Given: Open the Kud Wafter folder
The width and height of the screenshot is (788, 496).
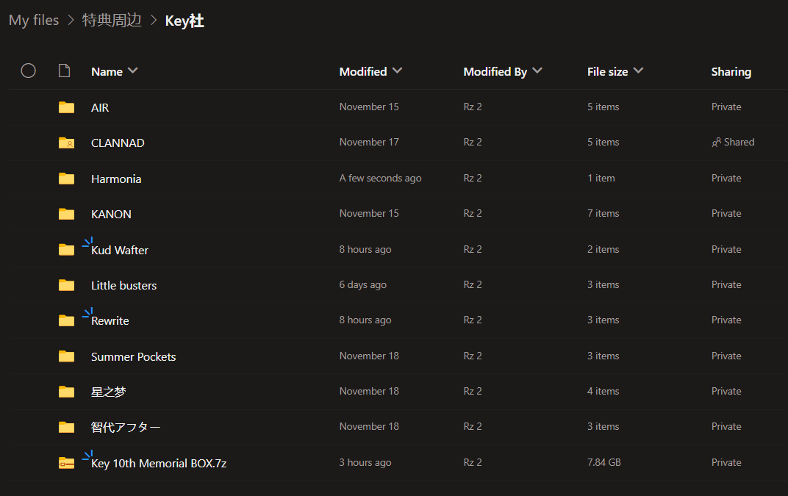Looking at the screenshot, I should 120,250.
